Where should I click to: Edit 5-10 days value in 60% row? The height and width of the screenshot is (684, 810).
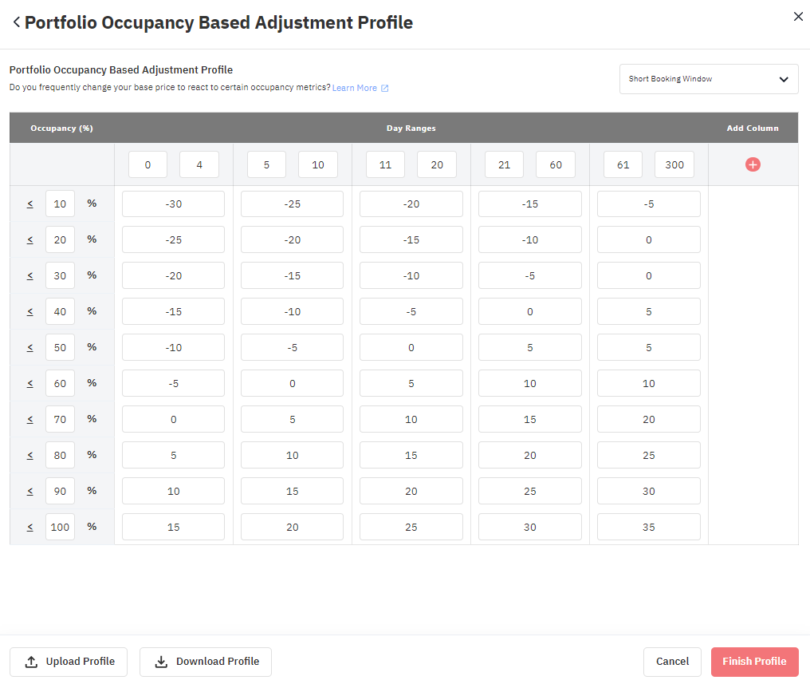[293, 384]
